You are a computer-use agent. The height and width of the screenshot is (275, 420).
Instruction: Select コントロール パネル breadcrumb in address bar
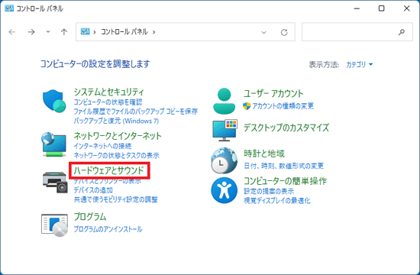[124, 32]
